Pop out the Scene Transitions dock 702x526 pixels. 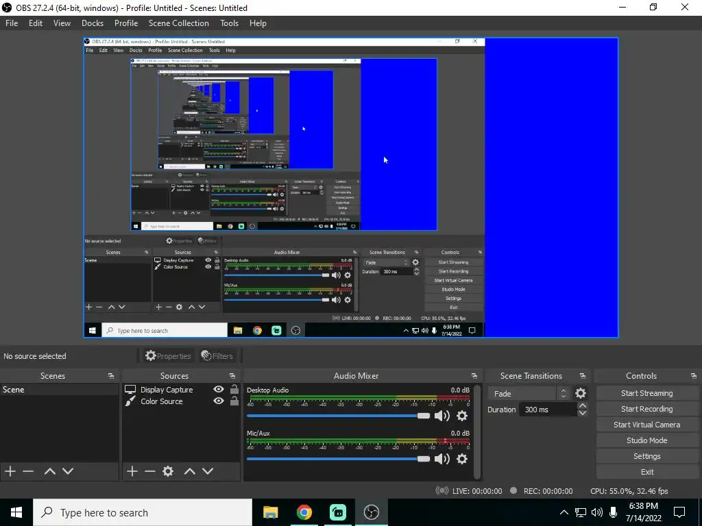pyautogui.click(x=583, y=376)
